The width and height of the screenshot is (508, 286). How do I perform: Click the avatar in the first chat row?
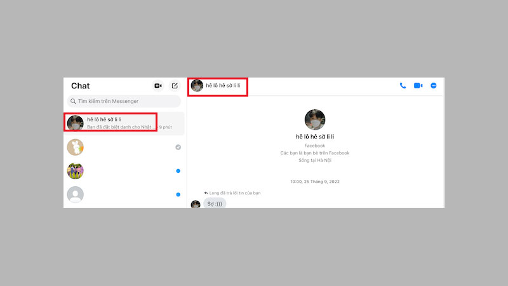75,123
